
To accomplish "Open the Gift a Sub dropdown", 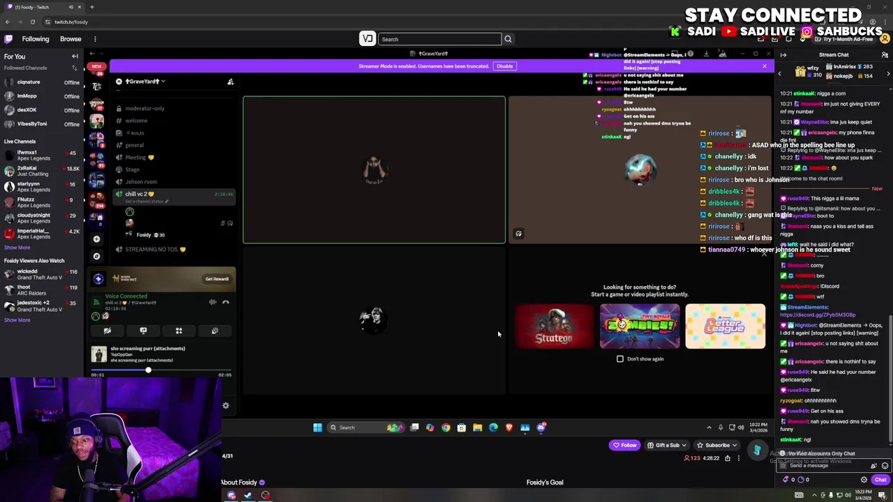I will (x=667, y=446).
